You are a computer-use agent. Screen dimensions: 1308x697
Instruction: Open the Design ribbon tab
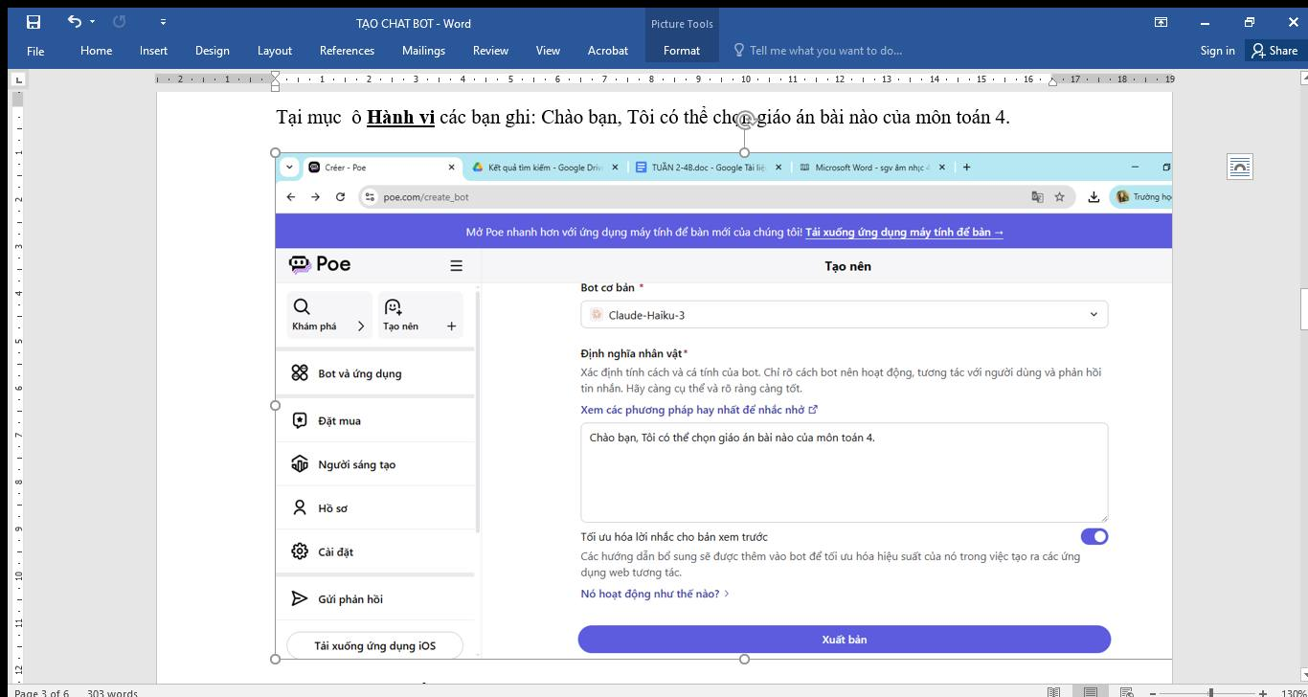212,51
